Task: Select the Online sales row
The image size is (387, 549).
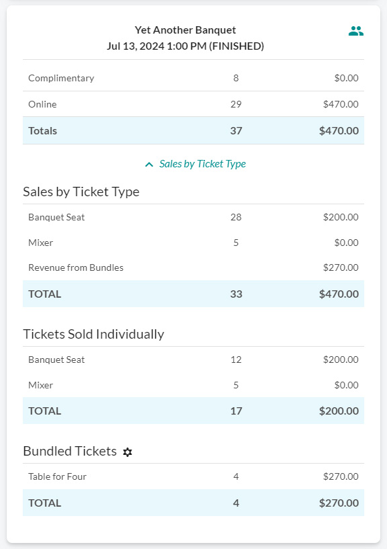Action: [x=193, y=104]
